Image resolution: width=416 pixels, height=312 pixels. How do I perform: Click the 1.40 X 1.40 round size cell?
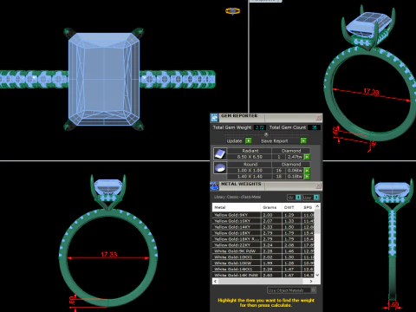pos(250,176)
